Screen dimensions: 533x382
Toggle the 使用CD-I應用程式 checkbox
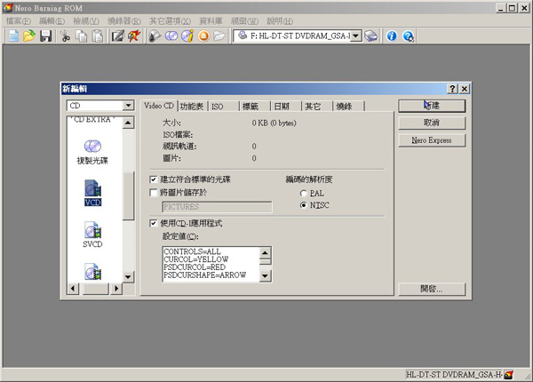154,223
